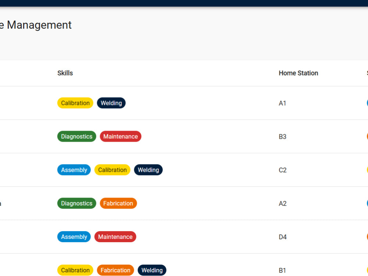The height and width of the screenshot is (276, 368).
Task: Select the A1 home station cell
Action: click(x=282, y=103)
